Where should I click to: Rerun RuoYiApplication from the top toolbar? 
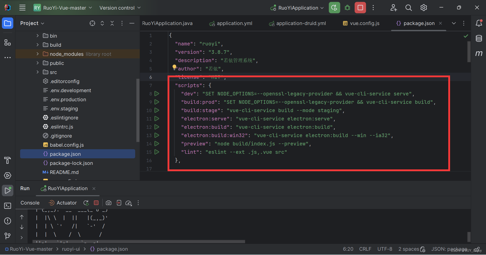[x=334, y=8]
